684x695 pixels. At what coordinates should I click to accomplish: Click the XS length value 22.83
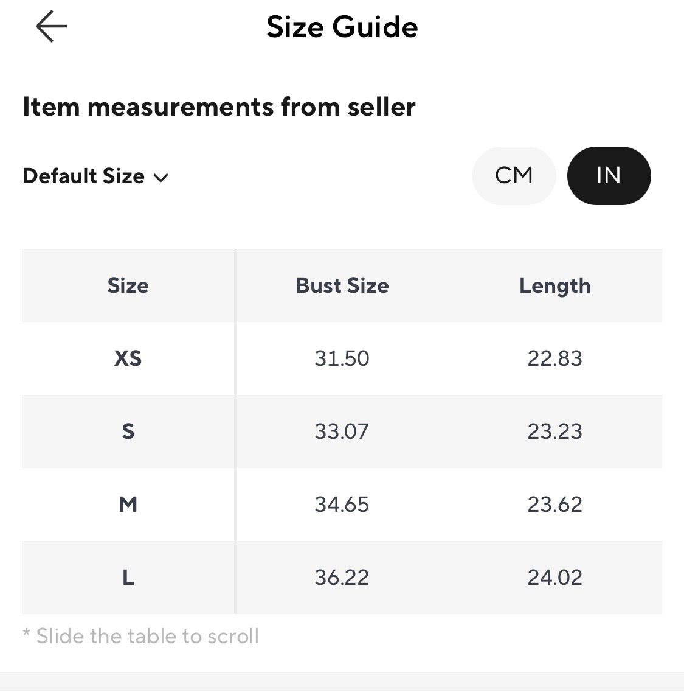click(x=554, y=358)
